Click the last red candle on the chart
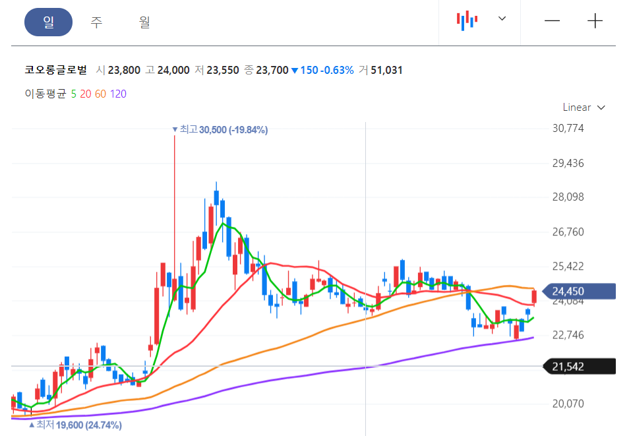629x436 pixels. (x=534, y=297)
